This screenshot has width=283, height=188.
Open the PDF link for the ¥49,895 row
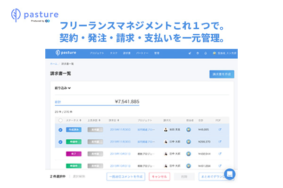(x=220, y=129)
